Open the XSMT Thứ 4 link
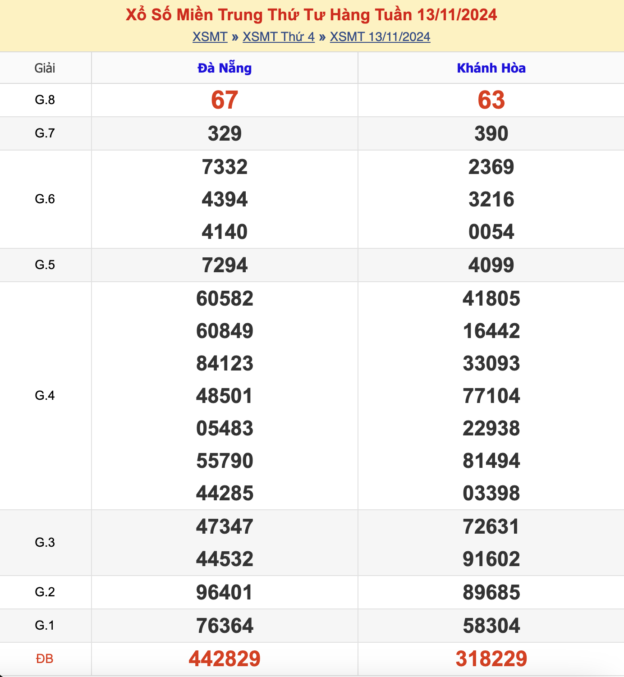The image size is (624, 677). 279,37
